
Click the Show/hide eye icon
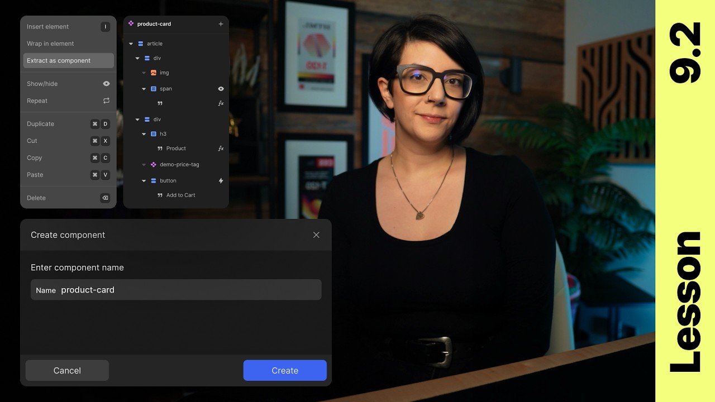tap(106, 83)
